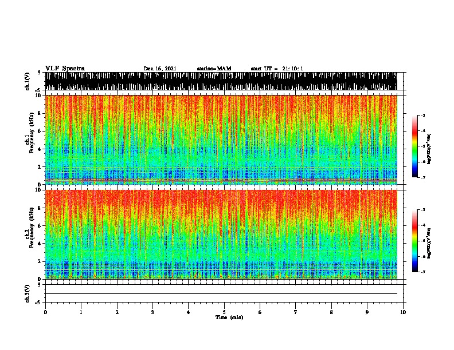
Task: Click time axis tick label "1"
Action: (81, 312)
